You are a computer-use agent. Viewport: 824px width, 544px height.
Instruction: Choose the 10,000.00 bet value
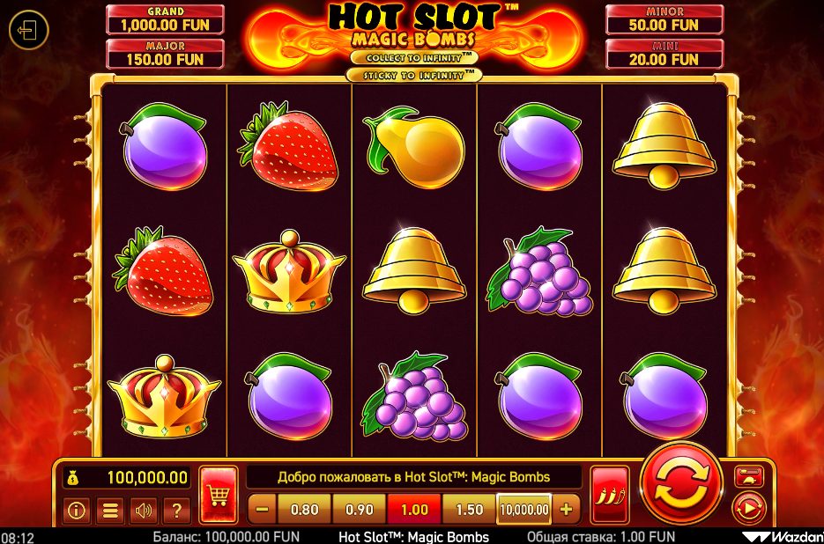click(524, 510)
